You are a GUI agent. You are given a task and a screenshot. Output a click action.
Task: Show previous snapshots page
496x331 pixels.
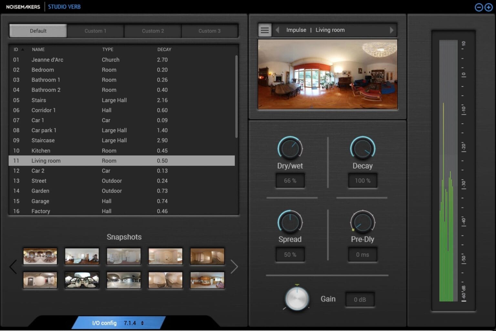13,266
